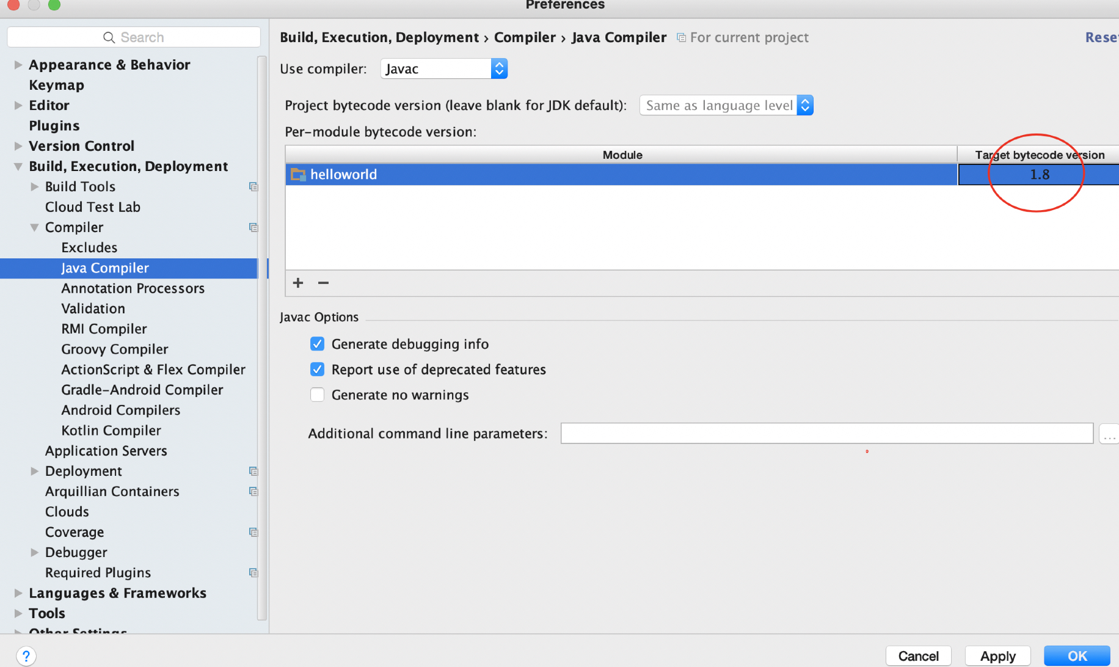
Task: Open RMI Compiler settings
Action: click(x=104, y=329)
